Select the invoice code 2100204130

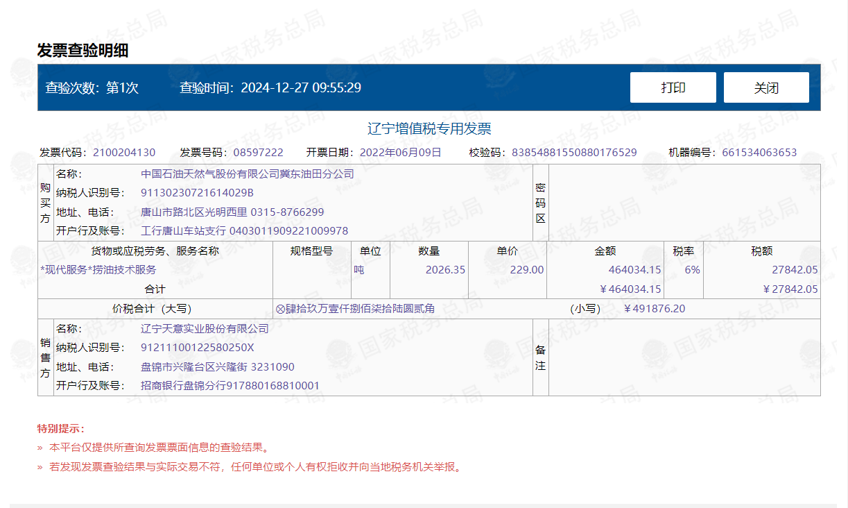pos(124,153)
